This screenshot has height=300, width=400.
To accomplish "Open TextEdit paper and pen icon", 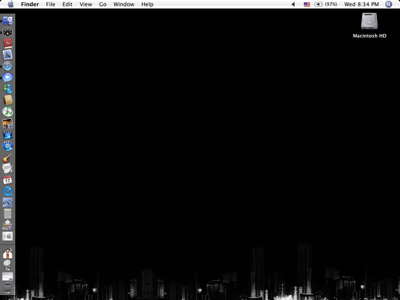I will pyautogui.click(x=8, y=168).
